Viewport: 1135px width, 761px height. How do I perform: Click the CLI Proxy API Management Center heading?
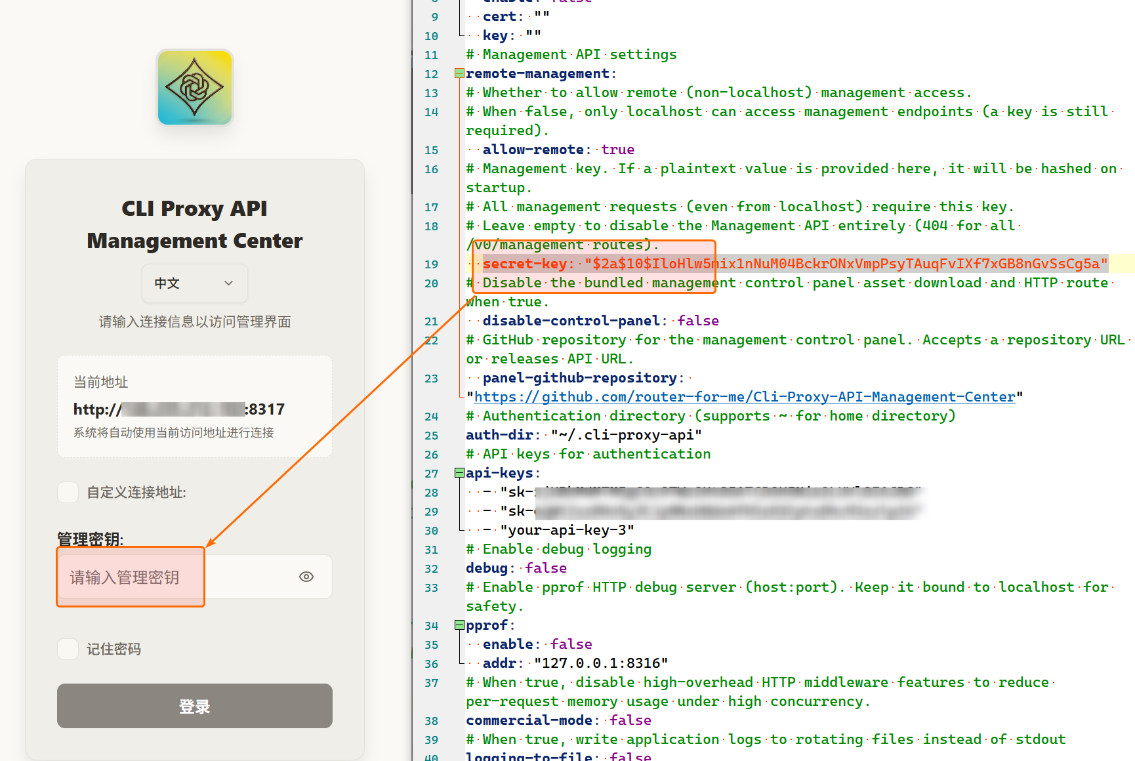(195, 224)
